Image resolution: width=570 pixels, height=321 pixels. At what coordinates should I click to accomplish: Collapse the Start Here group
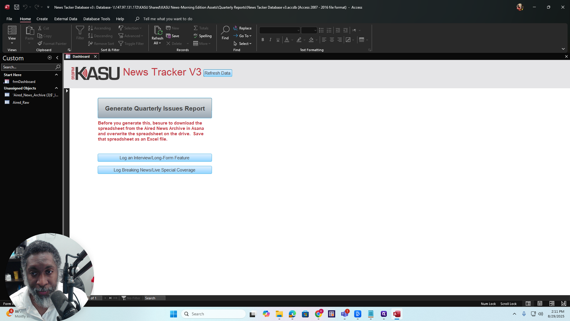click(56, 75)
